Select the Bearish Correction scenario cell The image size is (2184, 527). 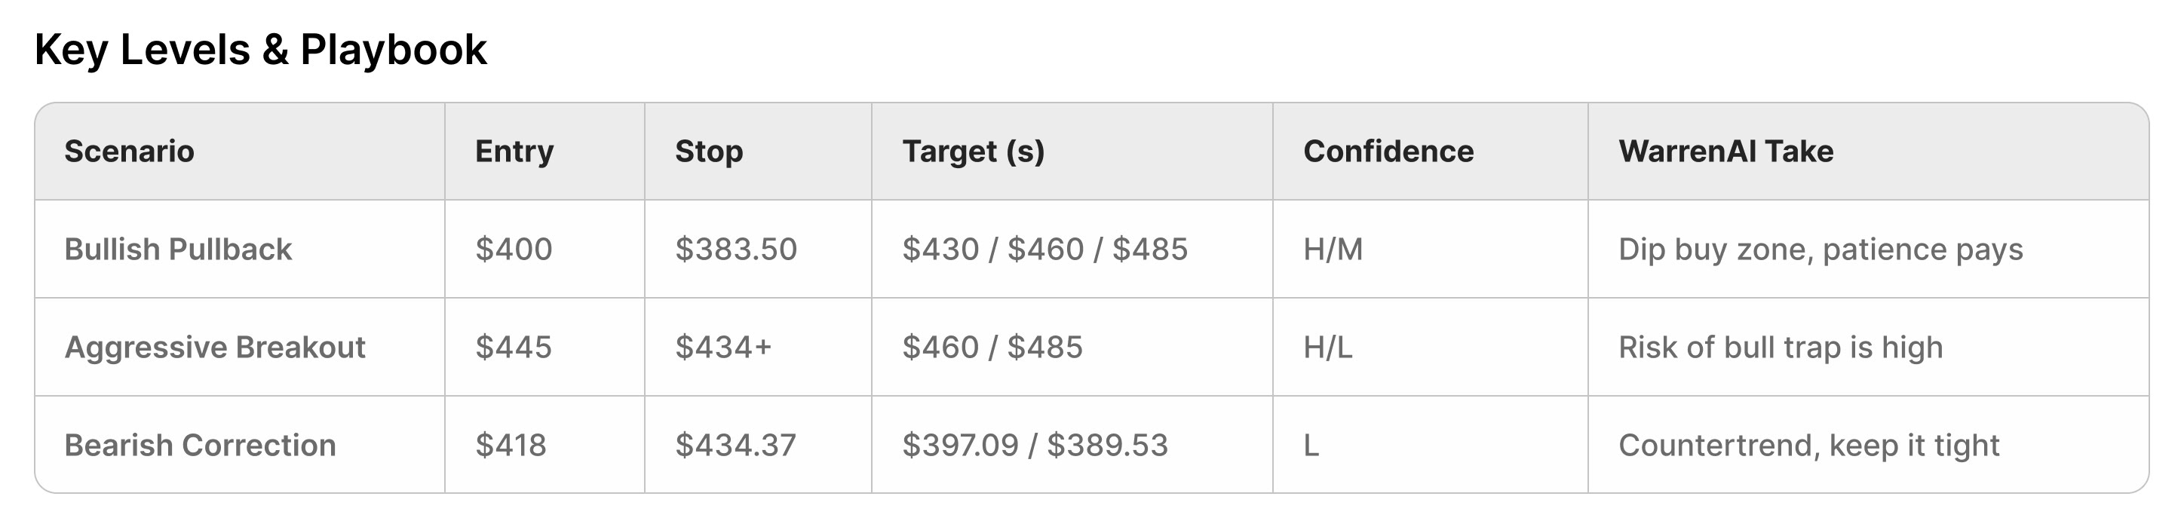(200, 446)
